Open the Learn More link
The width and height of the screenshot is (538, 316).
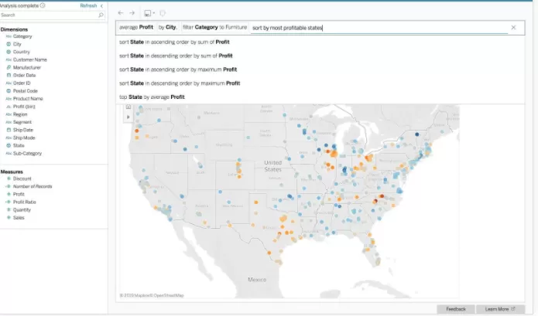click(x=499, y=309)
